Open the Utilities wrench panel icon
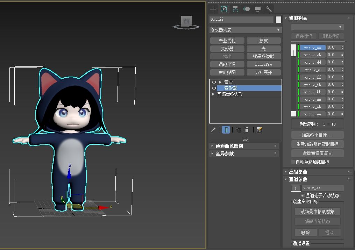Image resolution: width=355 pixels, height=250 pixels. tap(269, 9)
